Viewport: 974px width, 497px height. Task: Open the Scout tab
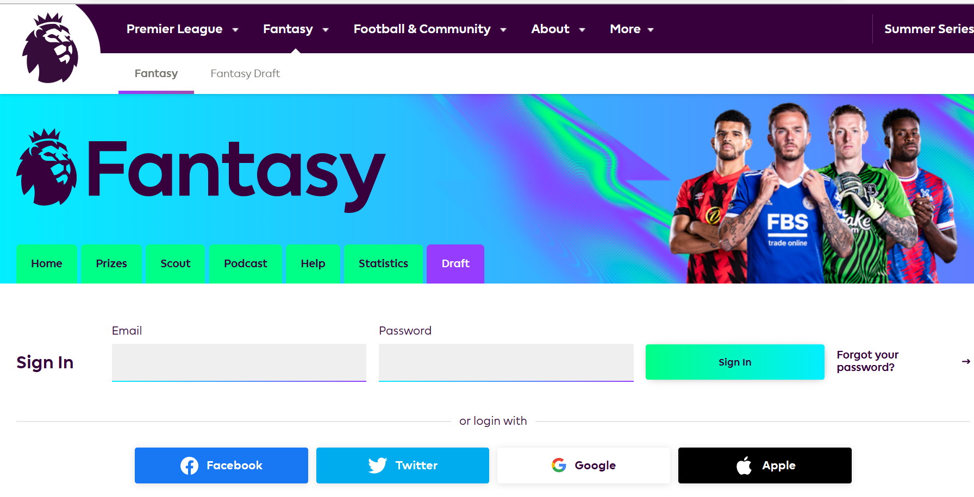click(176, 263)
